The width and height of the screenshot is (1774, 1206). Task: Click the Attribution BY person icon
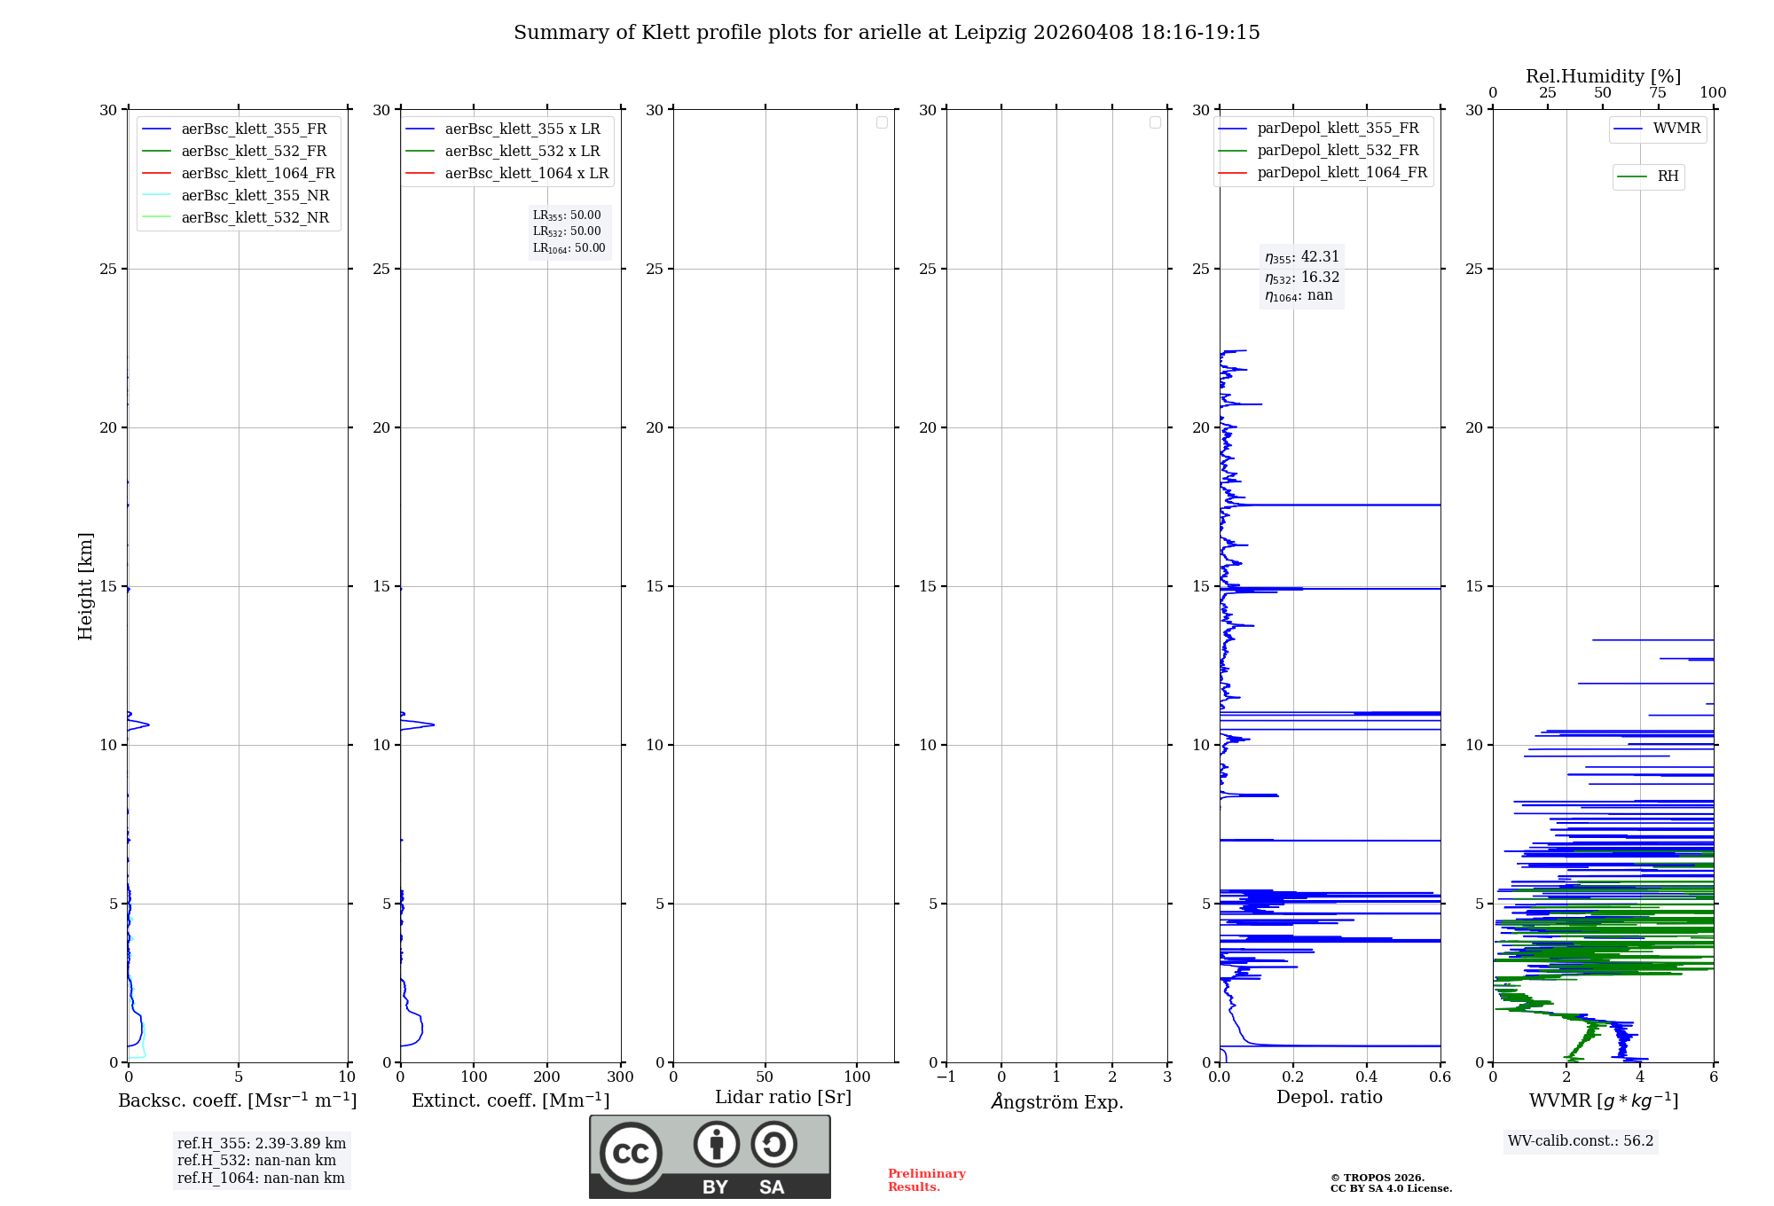click(x=716, y=1144)
